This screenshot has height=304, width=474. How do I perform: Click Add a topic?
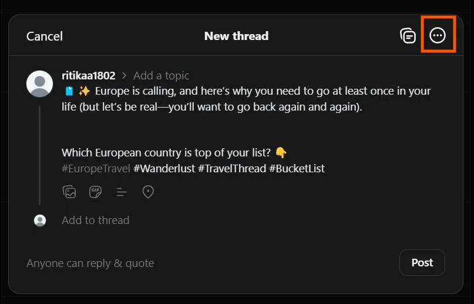(161, 76)
